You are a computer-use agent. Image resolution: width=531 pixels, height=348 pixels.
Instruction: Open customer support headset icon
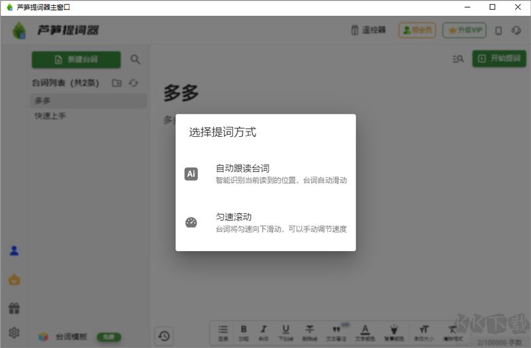coord(516,30)
